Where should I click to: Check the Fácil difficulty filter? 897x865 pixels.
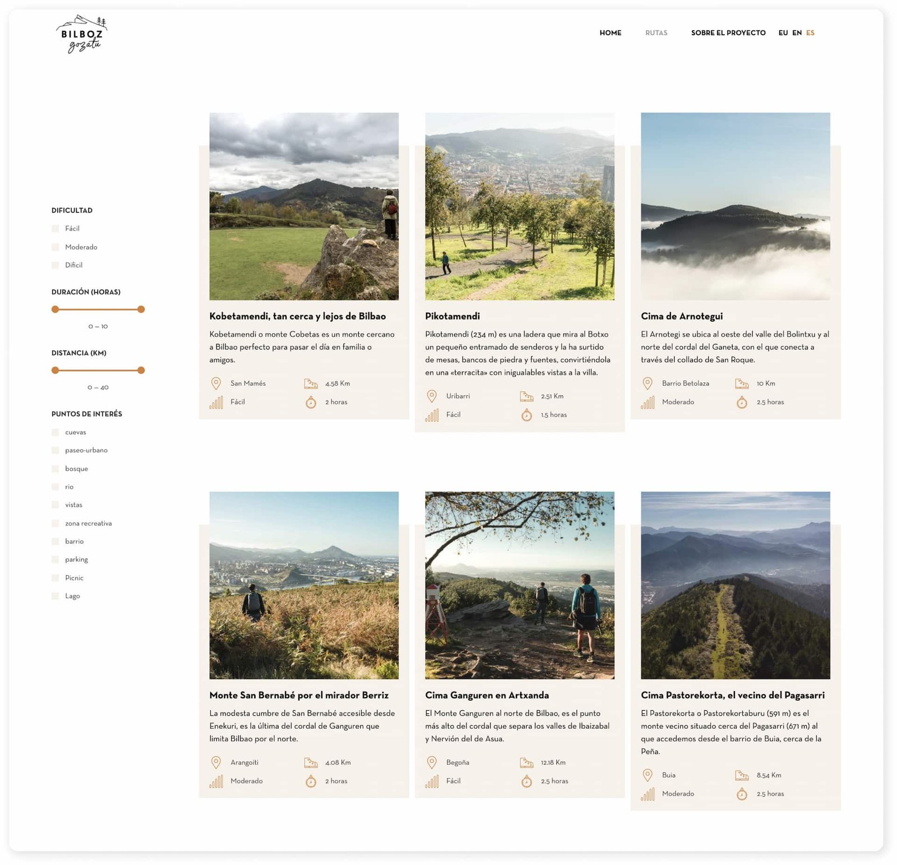tap(56, 229)
